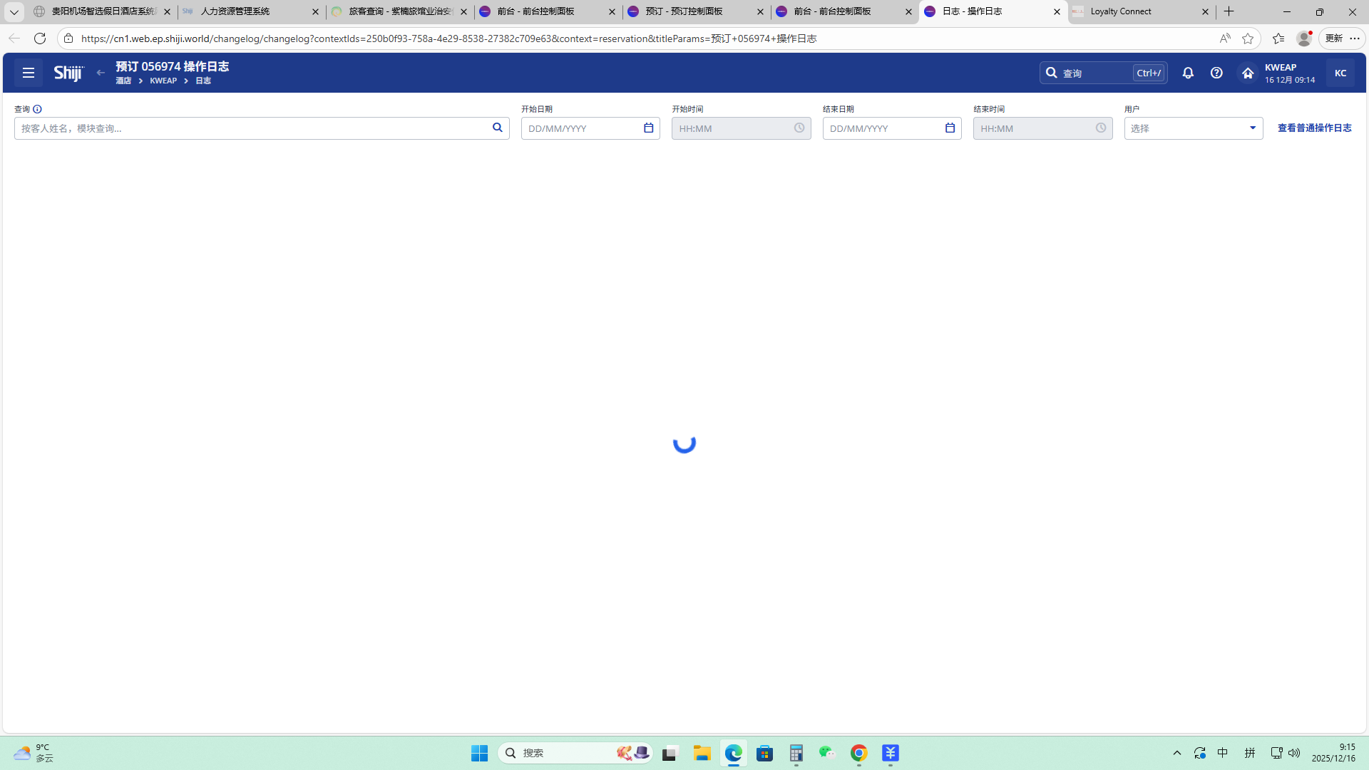This screenshot has height=770, width=1369.
Task: Click the info icon next to 查询 label
Action: pos(37,109)
